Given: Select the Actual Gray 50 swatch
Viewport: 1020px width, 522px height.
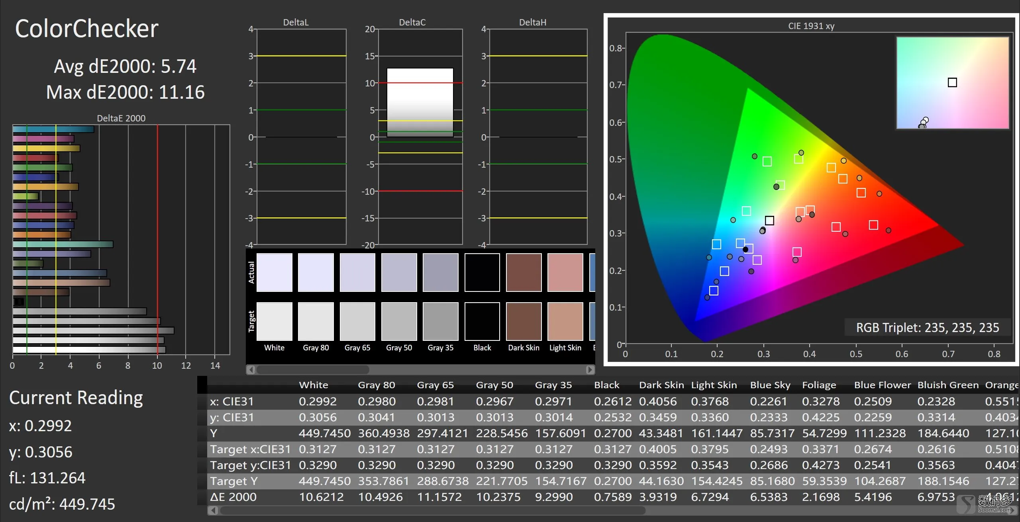Looking at the screenshot, I should click(x=399, y=272).
